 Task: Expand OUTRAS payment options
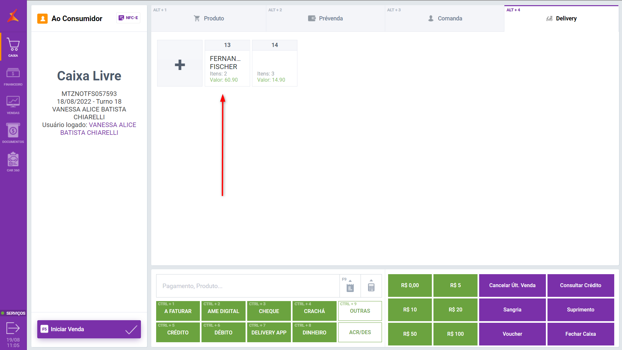point(360,311)
